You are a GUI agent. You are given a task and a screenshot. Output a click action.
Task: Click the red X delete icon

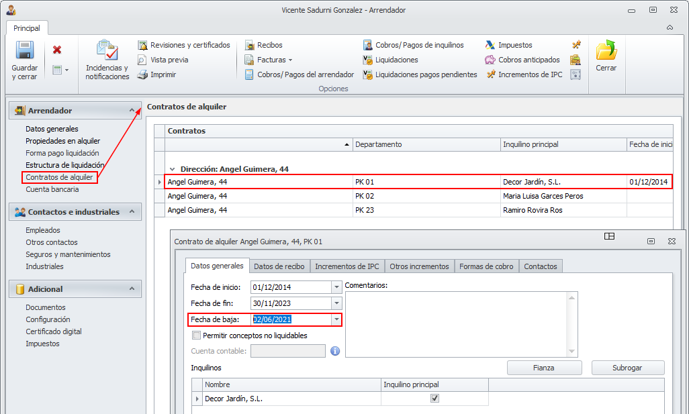point(57,50)
